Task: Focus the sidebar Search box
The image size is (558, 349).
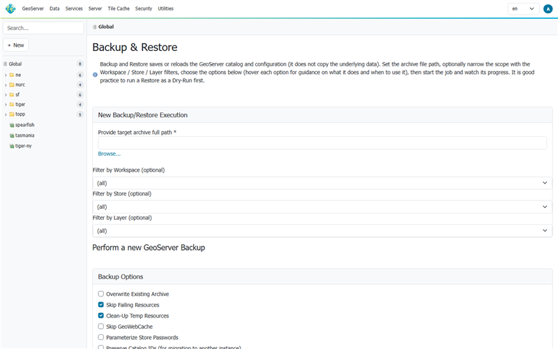Action: 43,28
